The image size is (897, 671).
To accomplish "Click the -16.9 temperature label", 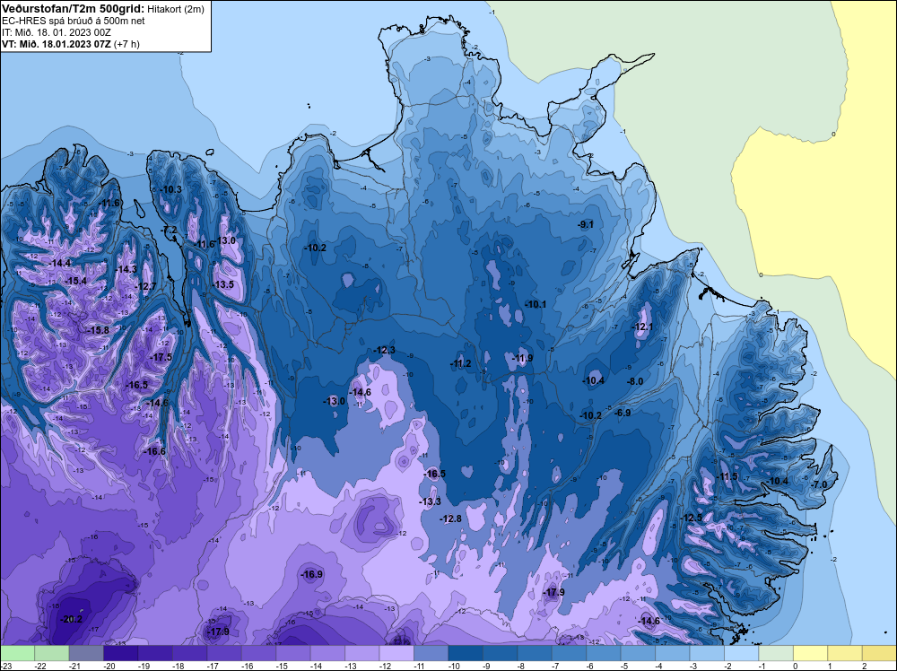I will pyautogui.click(x=312, y=574).
